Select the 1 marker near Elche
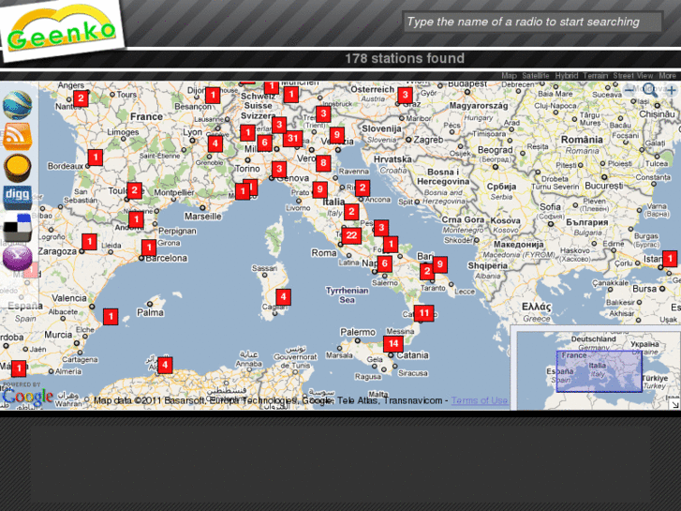The width and height of the screenshot is (681, 511). click(111, 316)
